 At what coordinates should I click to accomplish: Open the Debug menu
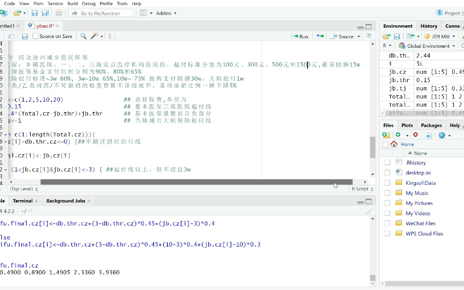tap(89, 3)
